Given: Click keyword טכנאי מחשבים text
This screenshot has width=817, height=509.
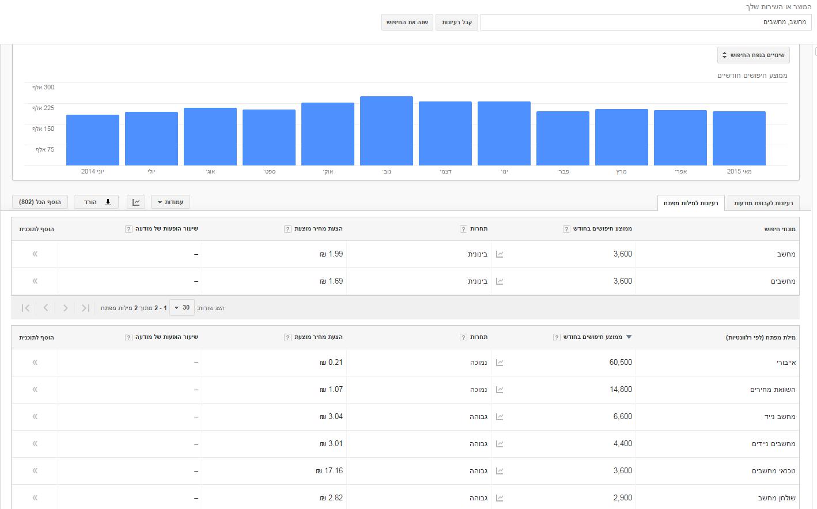Looking at the screenshot, I should click(x=773, y=470).
